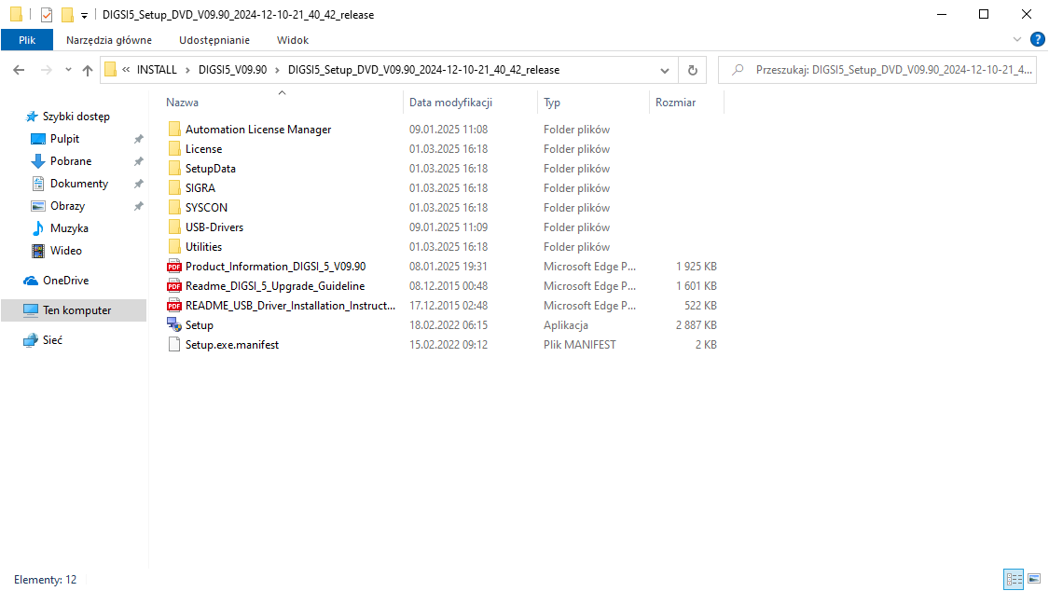Screen dimensions: 1049x591
Task: Open Customize Quick Access Toolbar dropdown
Action: [84, 15]
